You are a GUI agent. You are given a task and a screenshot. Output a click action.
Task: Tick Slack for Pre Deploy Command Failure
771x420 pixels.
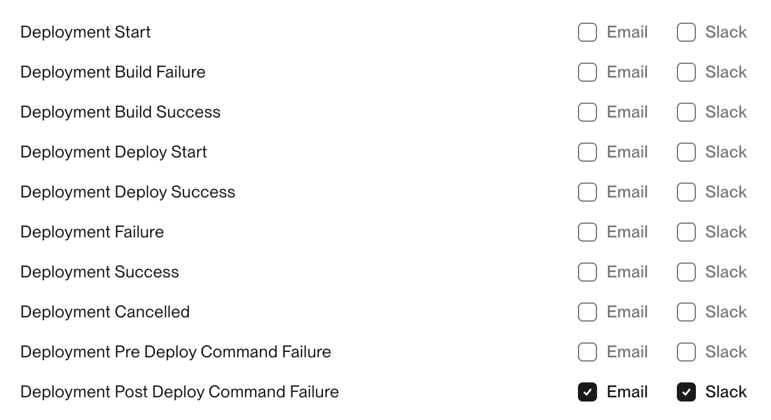click(686, 352)
